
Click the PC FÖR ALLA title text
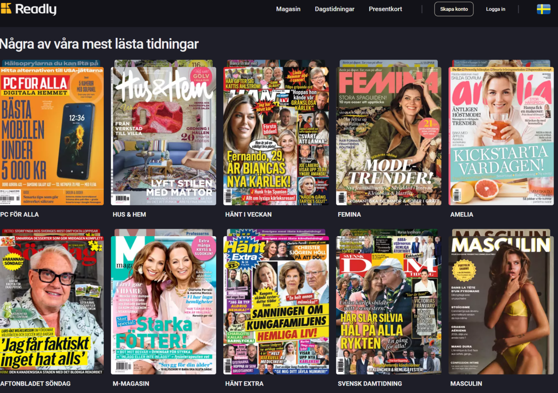(20, 214)
